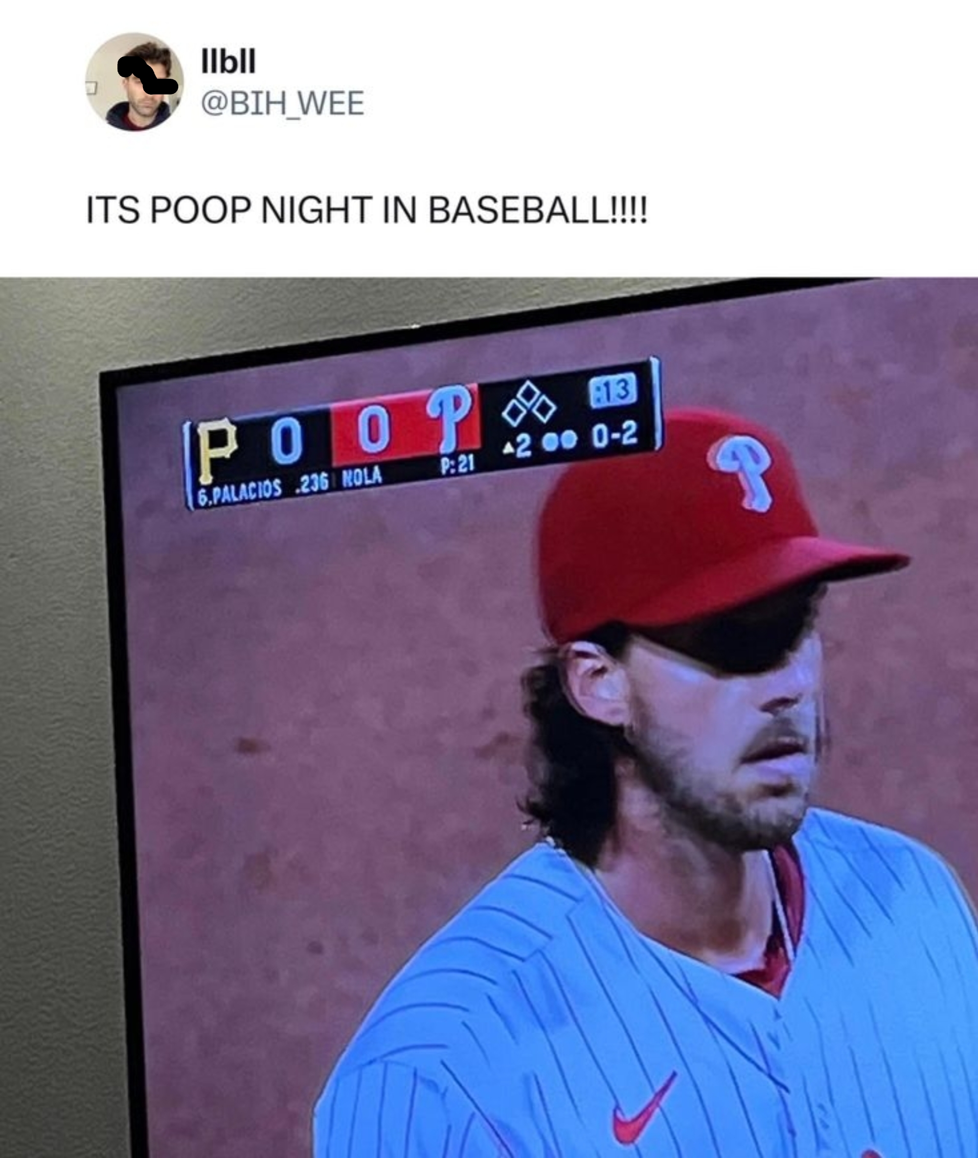This screenshot has height=1158, width=978.
Task: Open the attached TV photo of pitcher
Action: (489, 717)
